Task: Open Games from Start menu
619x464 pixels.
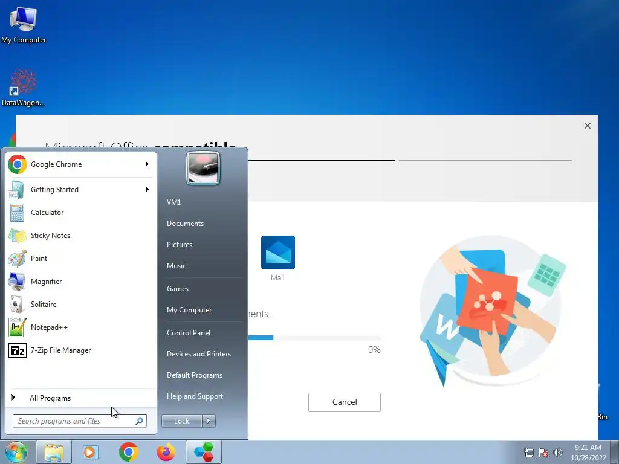Action: 178,289
